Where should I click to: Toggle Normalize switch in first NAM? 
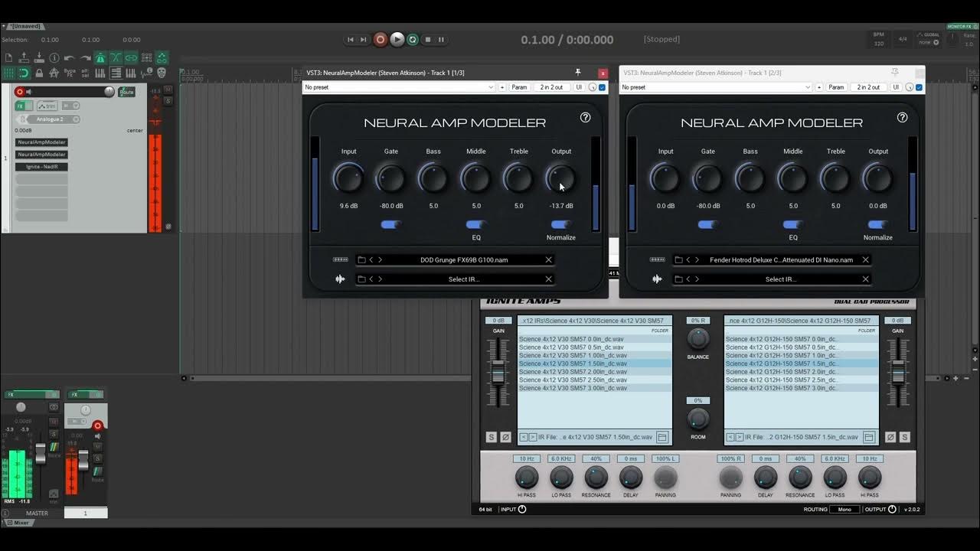pyautogui.click(x=561, y=224)
